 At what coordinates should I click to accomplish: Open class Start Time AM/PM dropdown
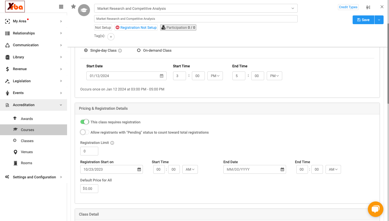tap(215, 76)
